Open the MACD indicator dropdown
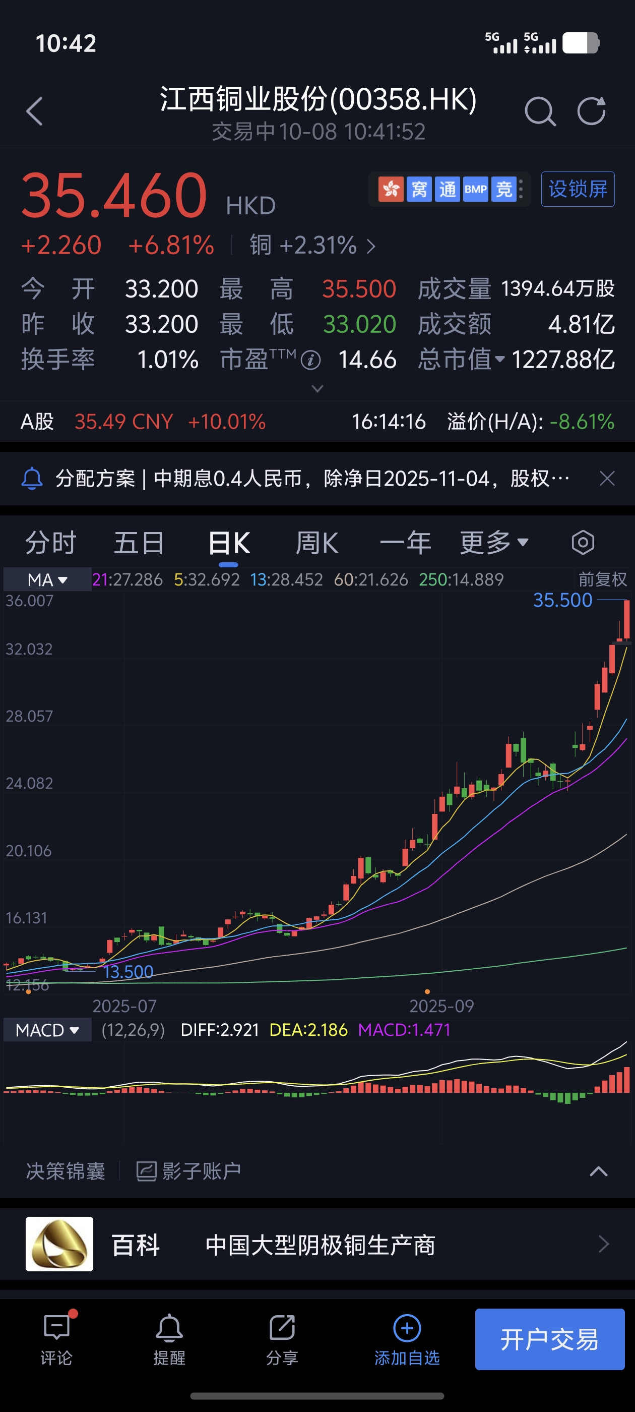Screen dimensions: 635x1412 pyautogui.click(x=48, y=1030)
